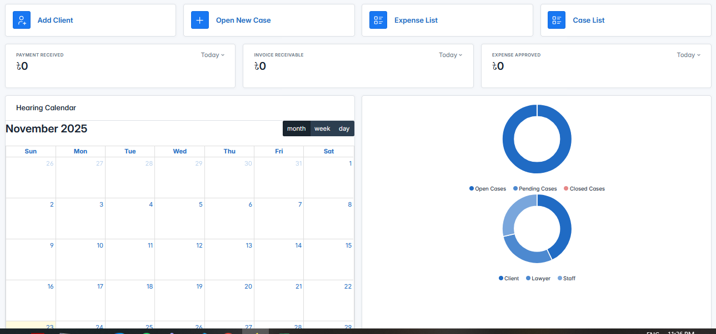The width and height of the screenshot is (716, 334).
Task: Click the plus icon next to Open New Case
Action: (200, 20)
